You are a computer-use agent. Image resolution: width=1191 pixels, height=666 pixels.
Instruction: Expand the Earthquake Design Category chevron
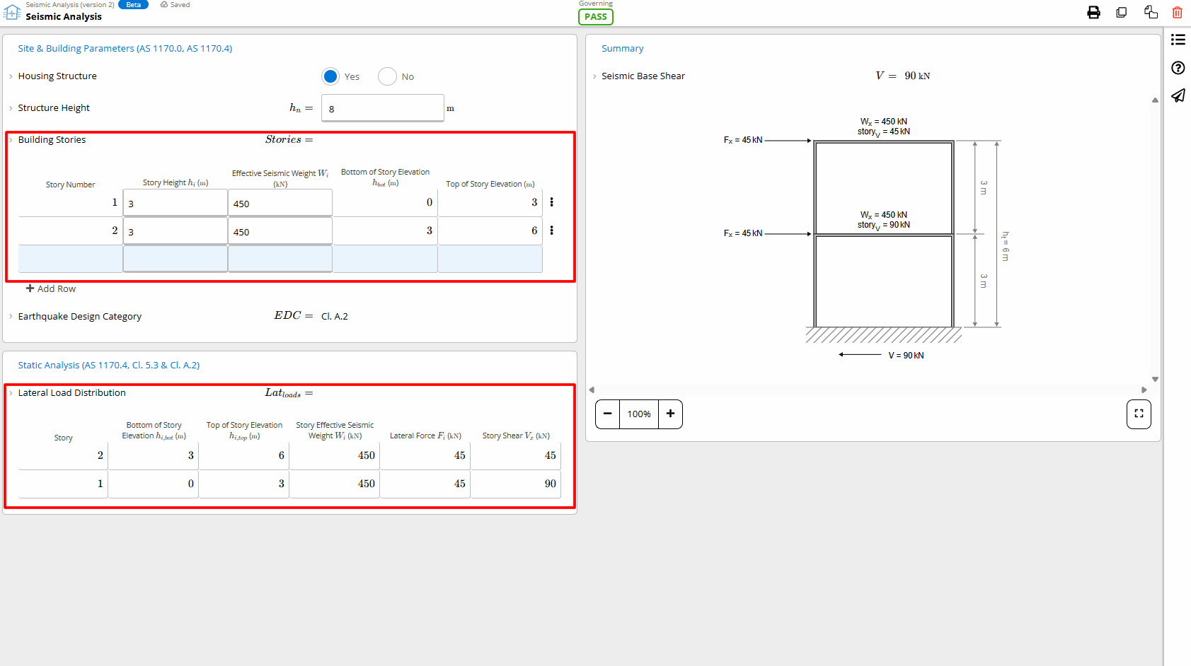tap(11, 317)
